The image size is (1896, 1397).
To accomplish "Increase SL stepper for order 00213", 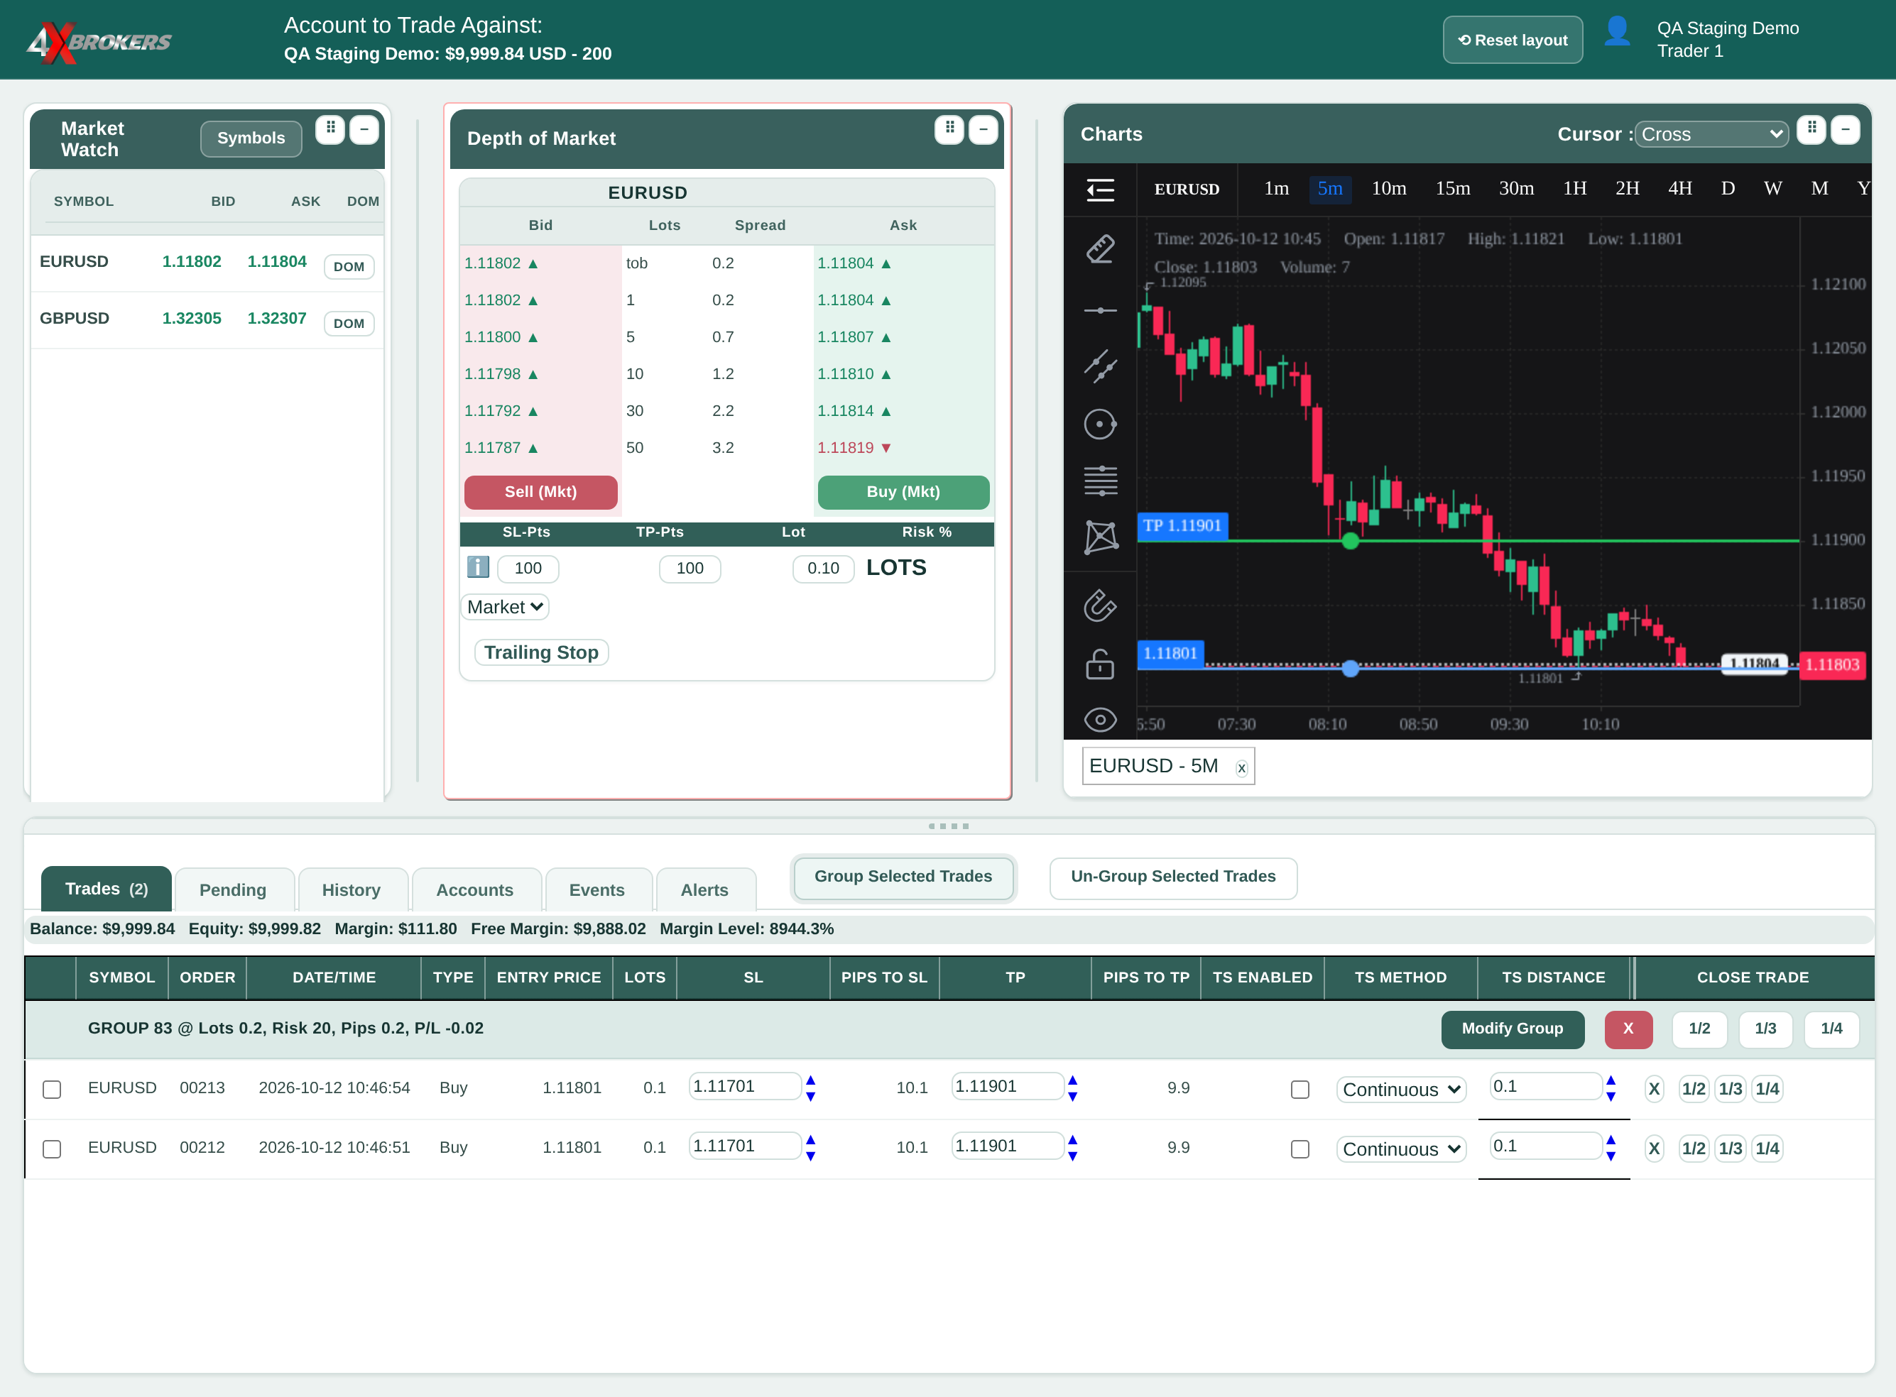I will coord(810,1080).
